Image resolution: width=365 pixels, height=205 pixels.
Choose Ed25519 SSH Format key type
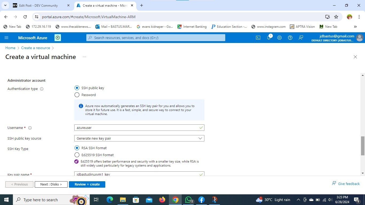pyautogui.click(x=77, y=155)
